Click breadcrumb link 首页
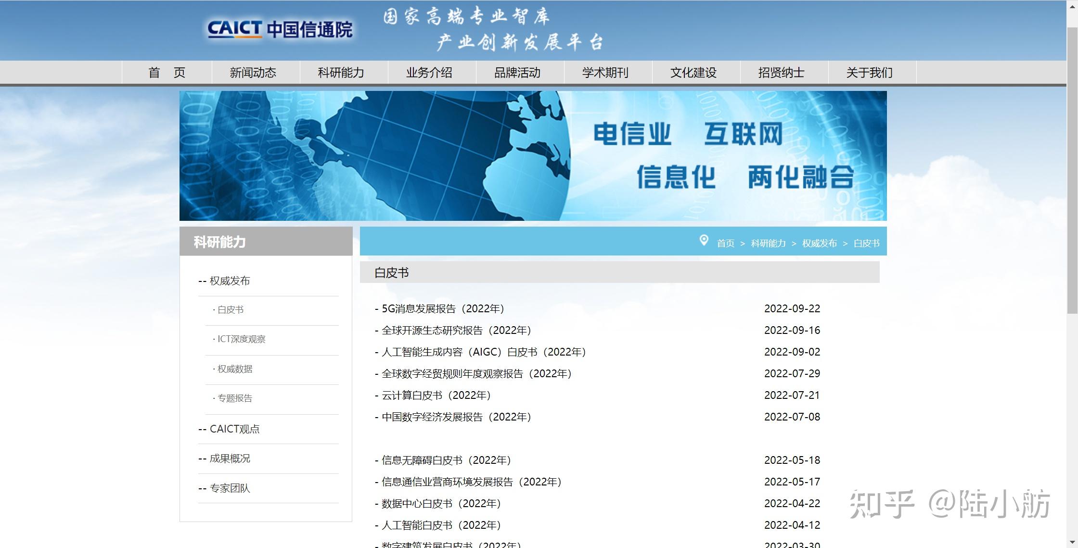The image size is (1078, 548). pyautogui.click(x=726, y=243)
